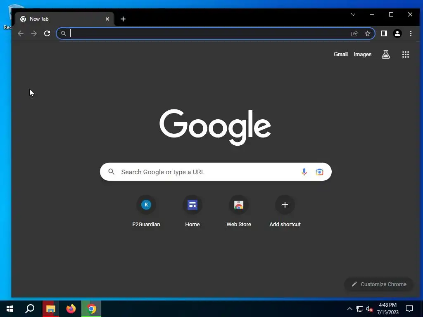Image resolution: width=423 pixels, height=317 pixels.
Task: Bookmark this tab with the star icon
Action: pyautogui.click(x=367, y=33)
